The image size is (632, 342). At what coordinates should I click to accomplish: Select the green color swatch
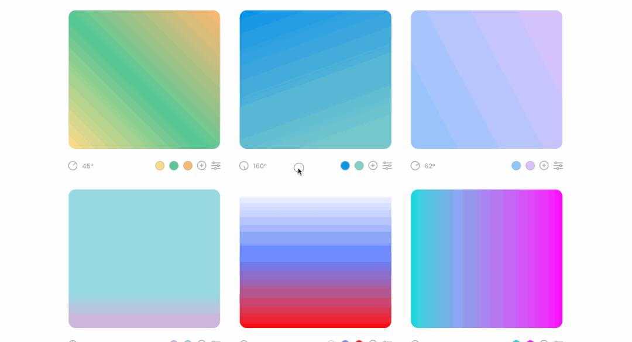(x=174, y=166)
